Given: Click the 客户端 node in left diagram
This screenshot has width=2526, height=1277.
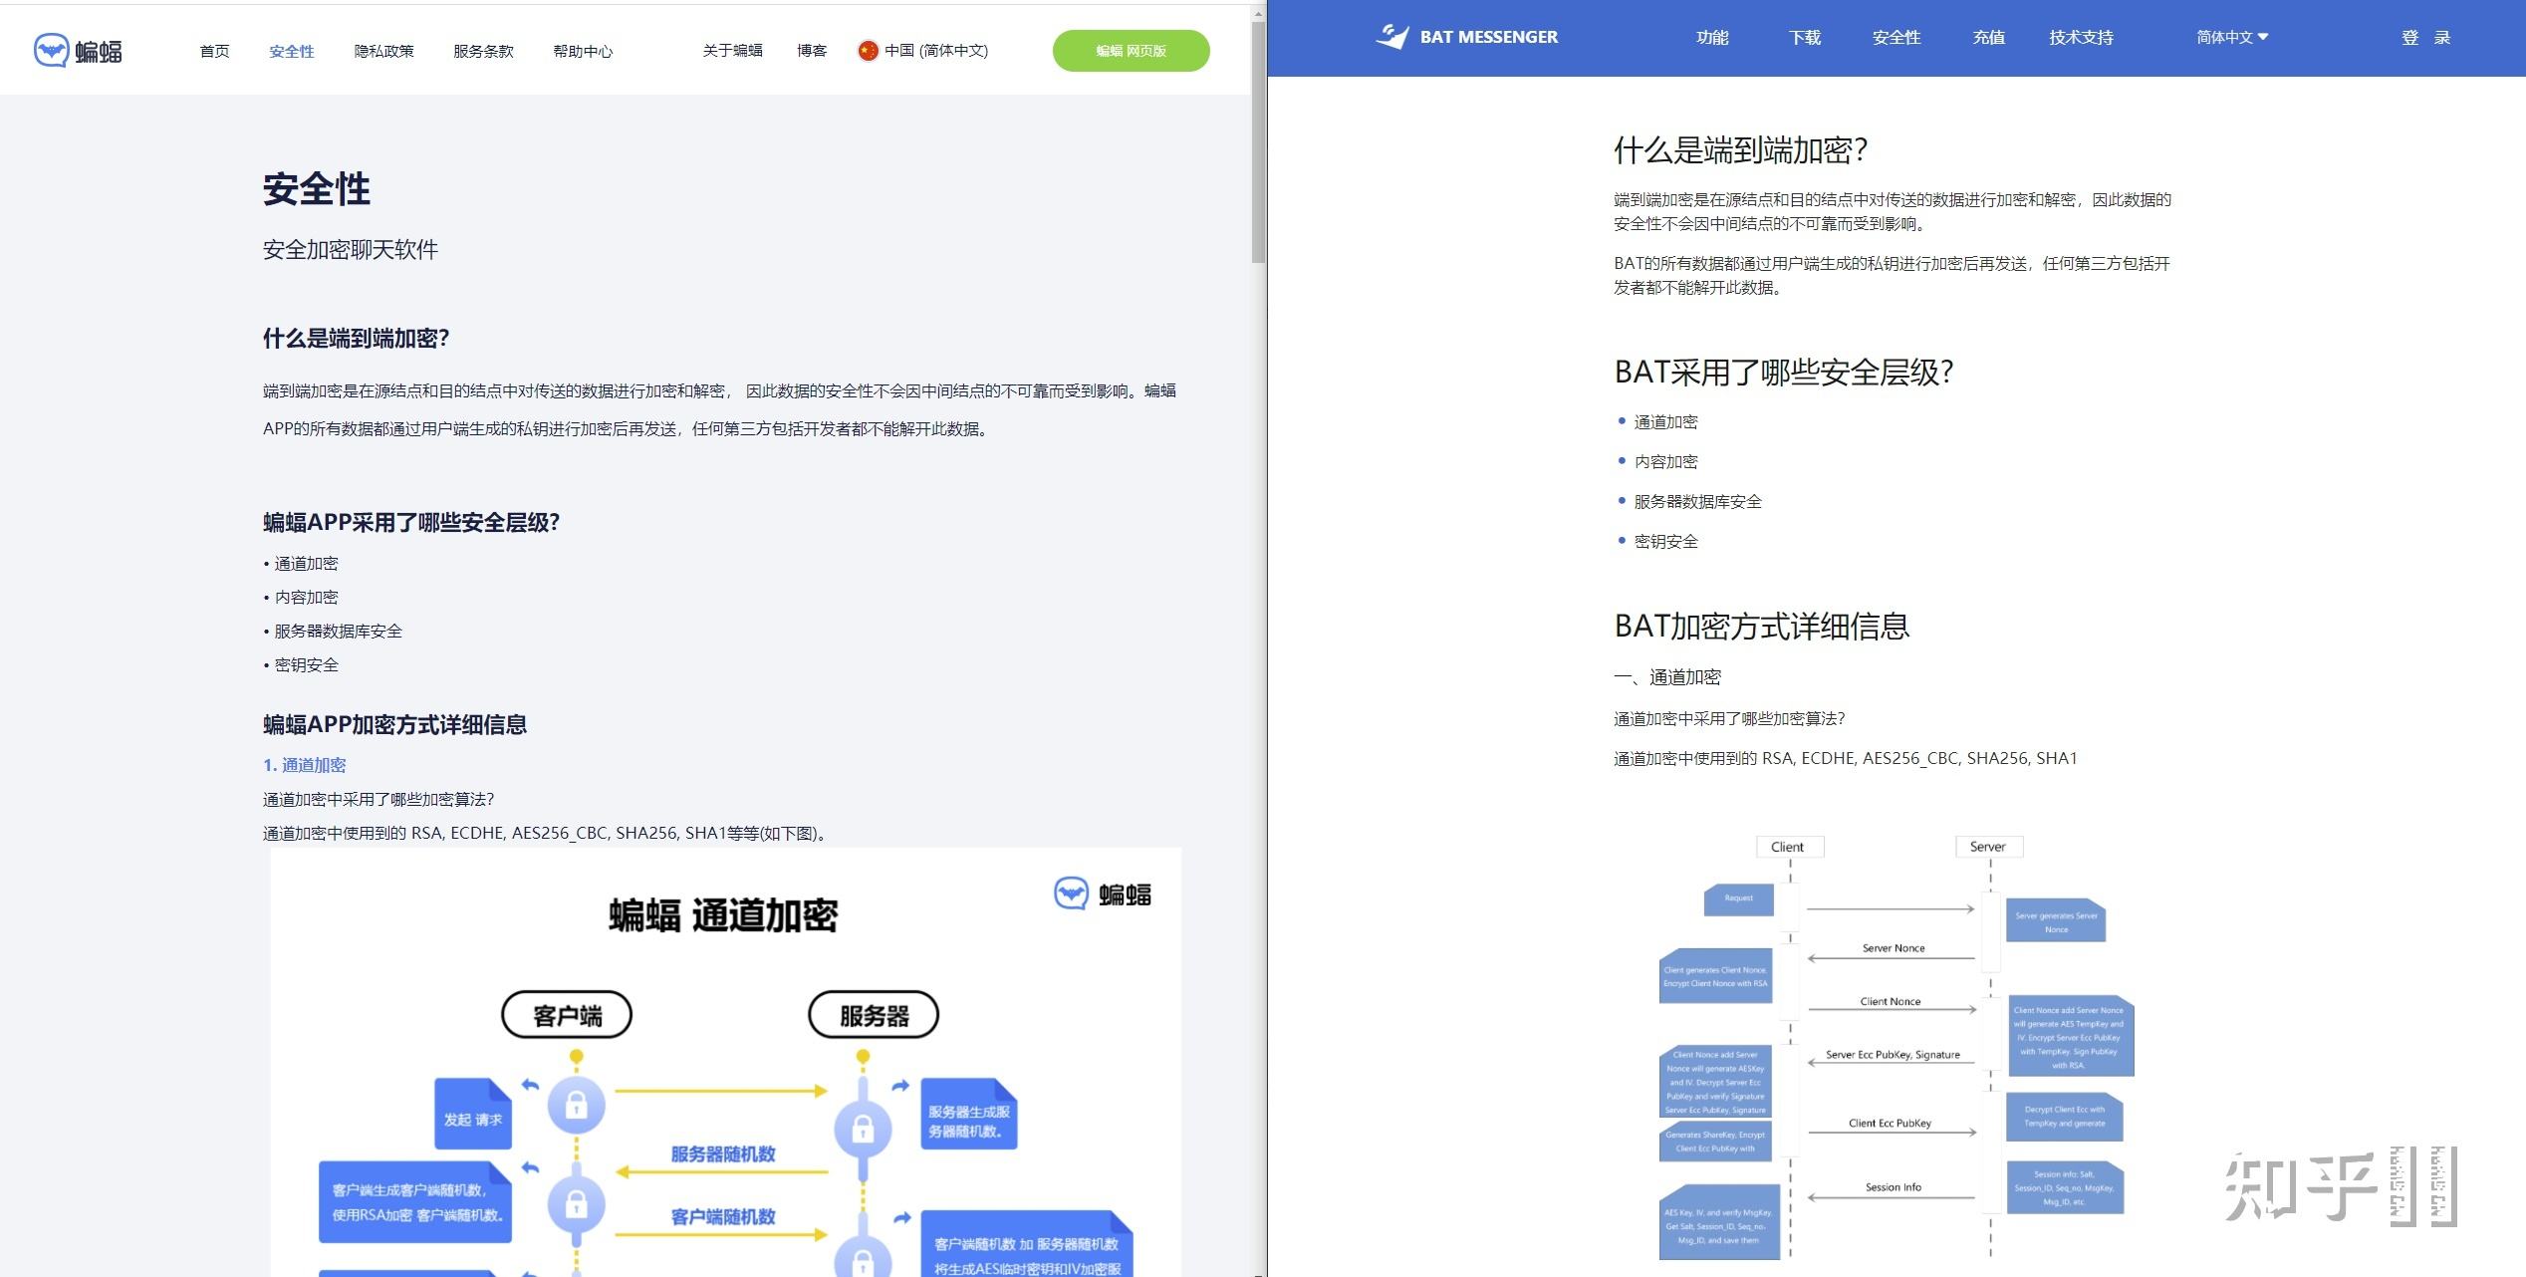Looking at the screenshot, I should [x=567, y=1016].
